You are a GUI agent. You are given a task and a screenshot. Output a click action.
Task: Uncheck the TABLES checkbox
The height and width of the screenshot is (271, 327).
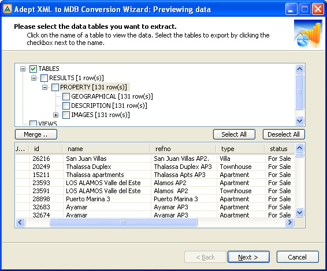click(33, 69)
